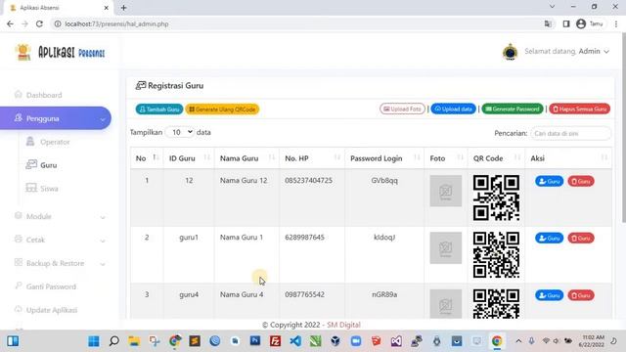Click the Upload data button
Screen dimensions: 626x352
pos(453,109)
